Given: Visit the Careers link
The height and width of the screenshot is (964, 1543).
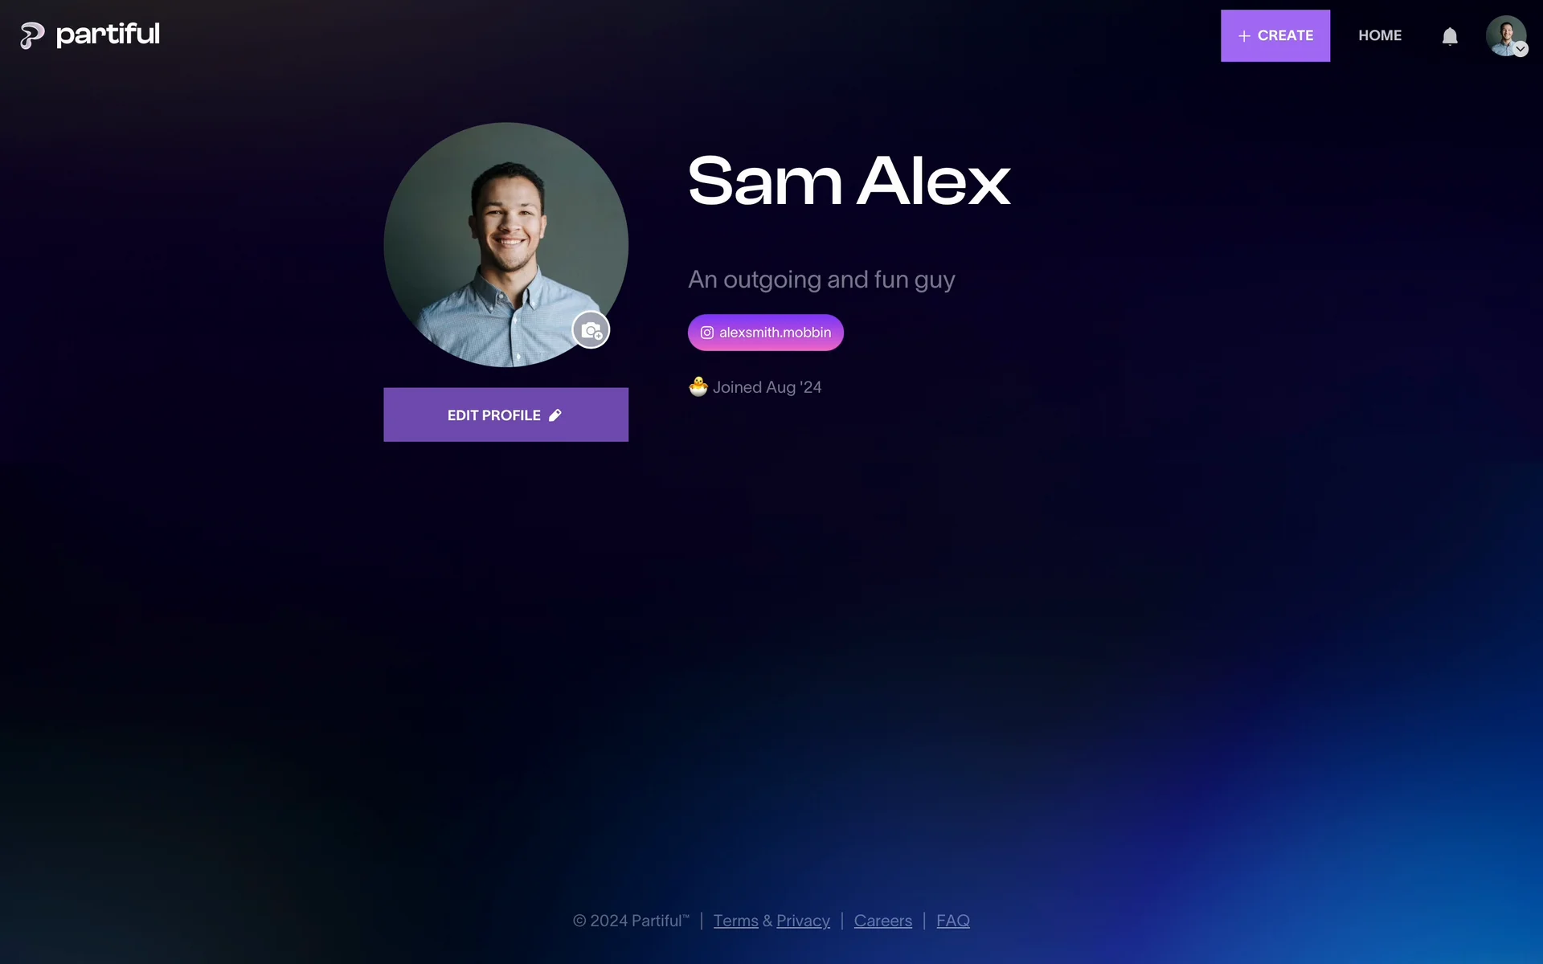Looking at the screenshot, I should pyautogui.click(x=882, y=921).
